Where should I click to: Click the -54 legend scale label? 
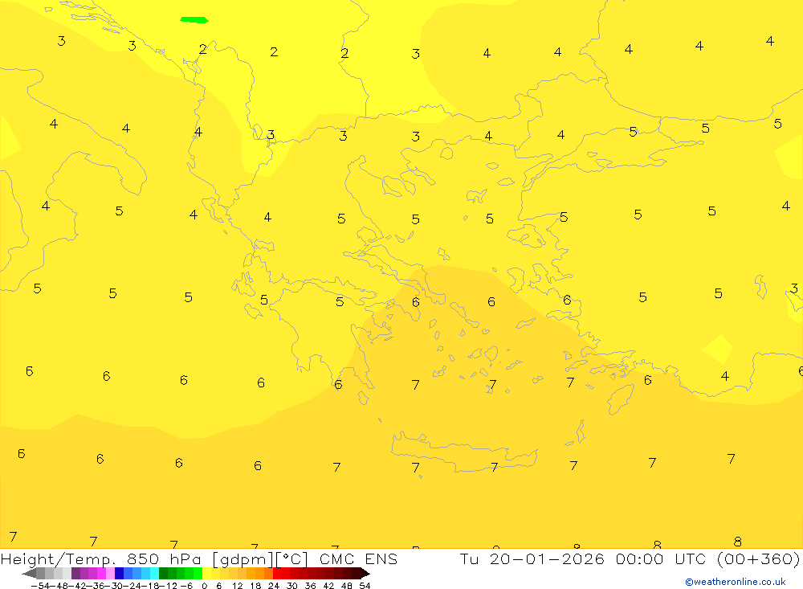click(40, 586)
